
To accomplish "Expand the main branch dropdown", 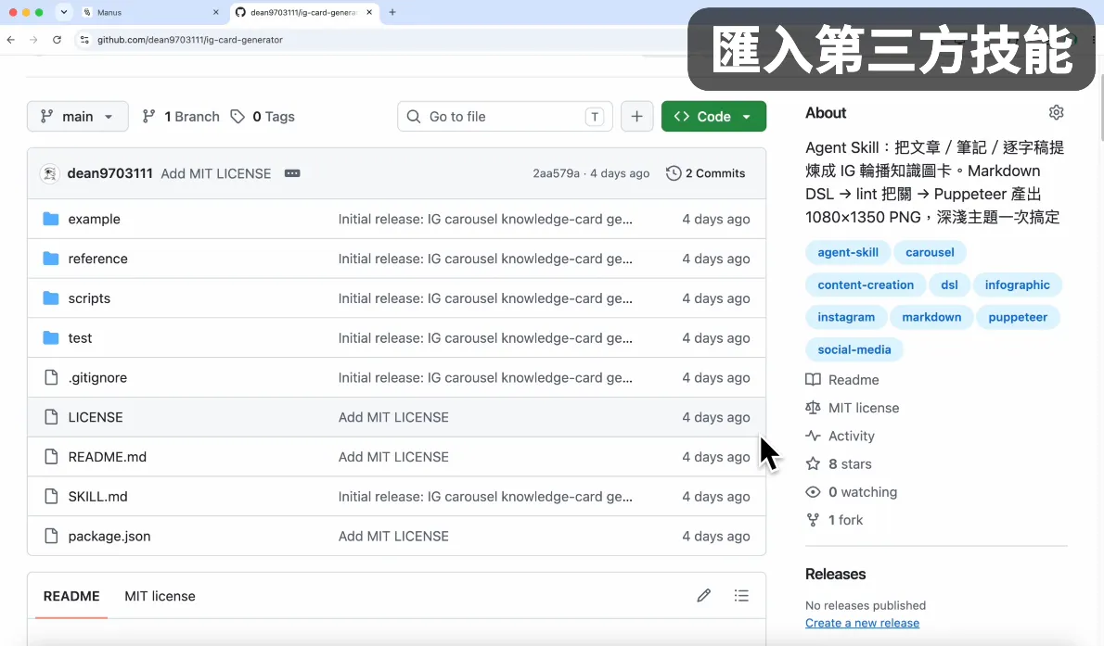I will [77, 116].
